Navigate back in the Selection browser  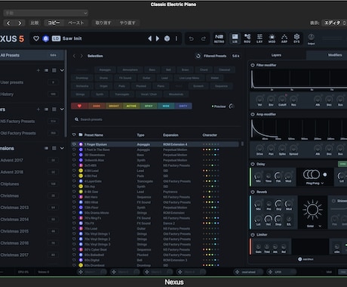74,56
